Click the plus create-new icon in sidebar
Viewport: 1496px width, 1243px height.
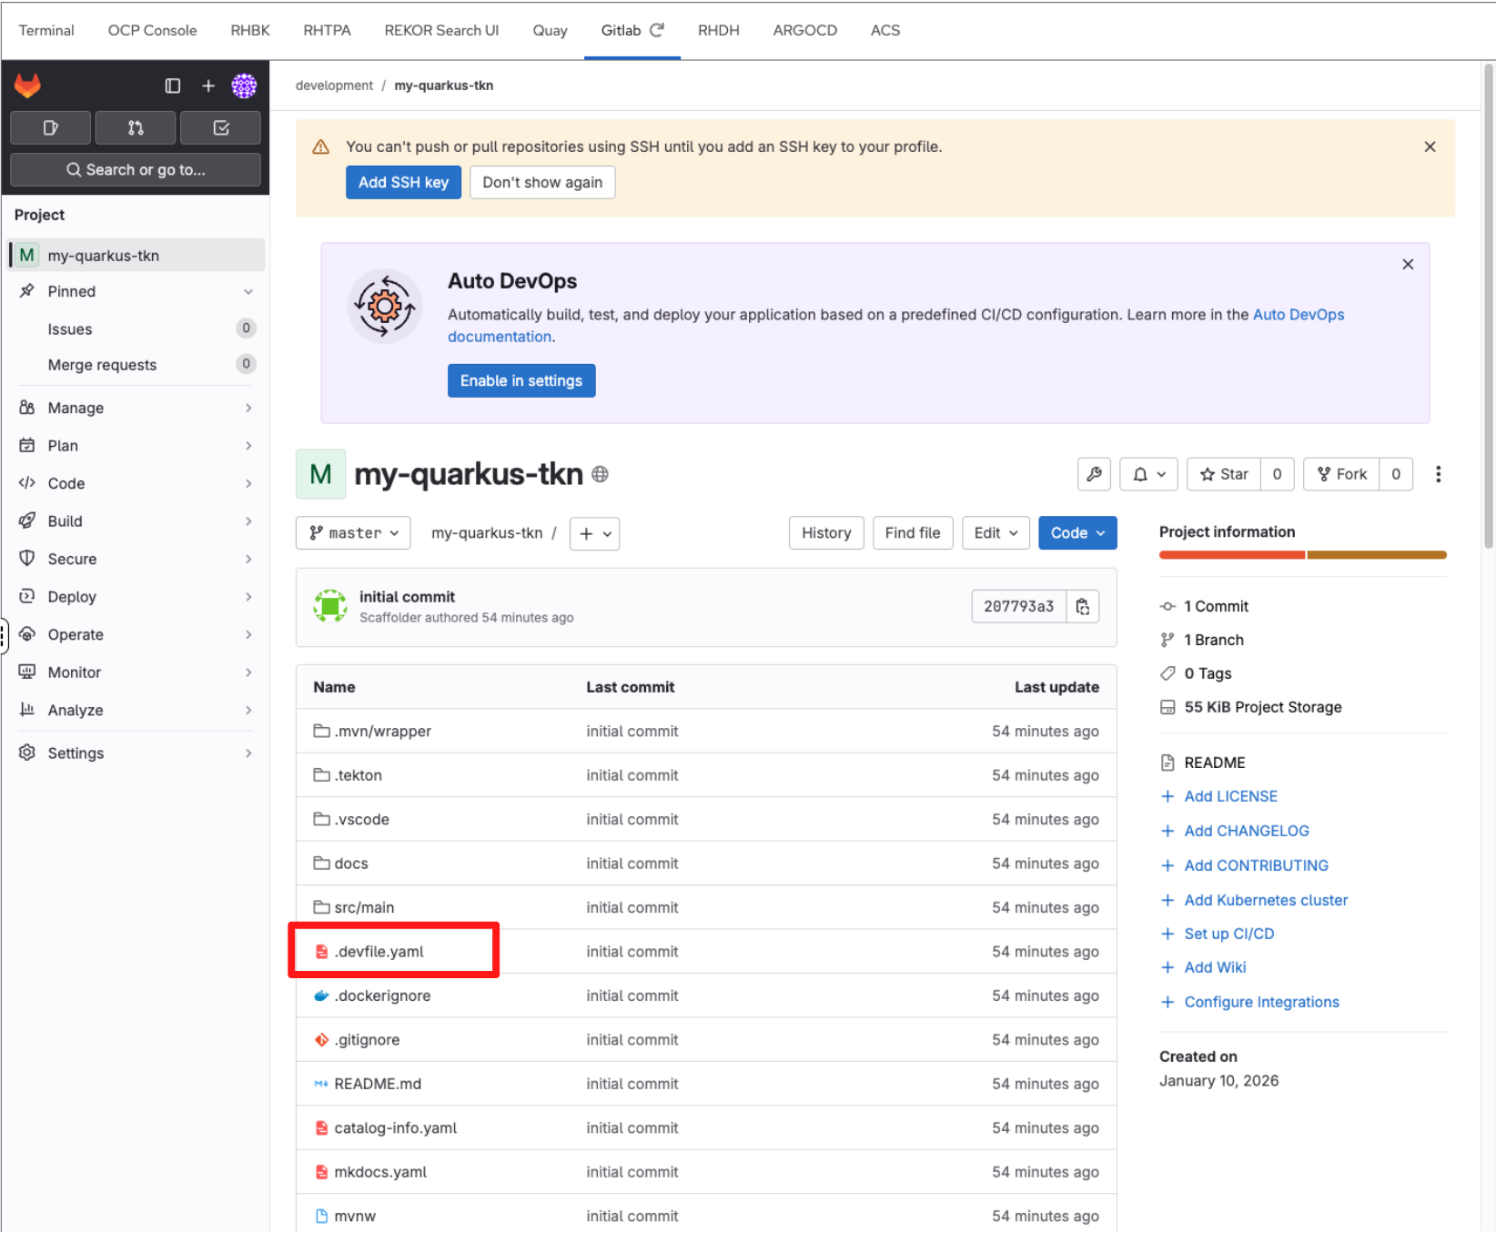pos(208,86)
